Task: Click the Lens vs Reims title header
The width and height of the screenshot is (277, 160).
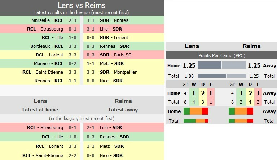Action: [82, 5]
